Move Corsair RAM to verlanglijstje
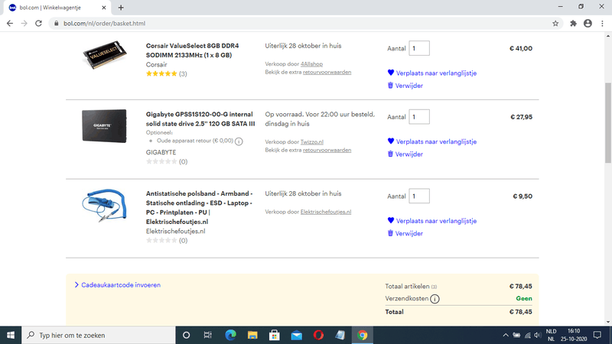Image resolution: width=612 pixels, height=344 pixels. point(432,73)
